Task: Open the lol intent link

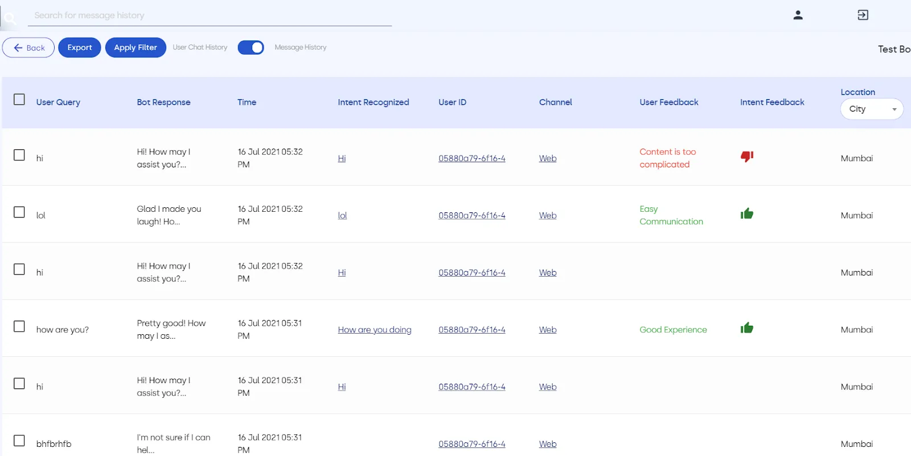Action: click(342, 215)
